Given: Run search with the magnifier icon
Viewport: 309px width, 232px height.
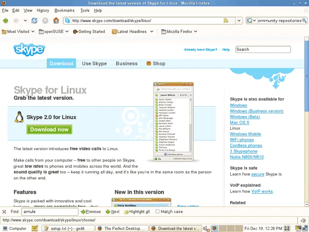Looking at the screenshot, I should tap(304, 20).
